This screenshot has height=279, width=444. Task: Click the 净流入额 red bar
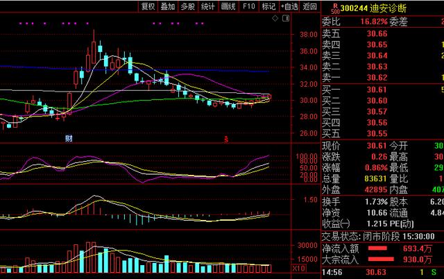[377, 248]
